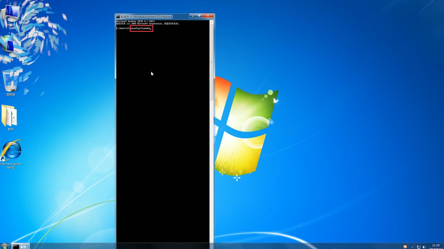Close the cmd.exe window
444x249 pixels.
tap(208, 16)
